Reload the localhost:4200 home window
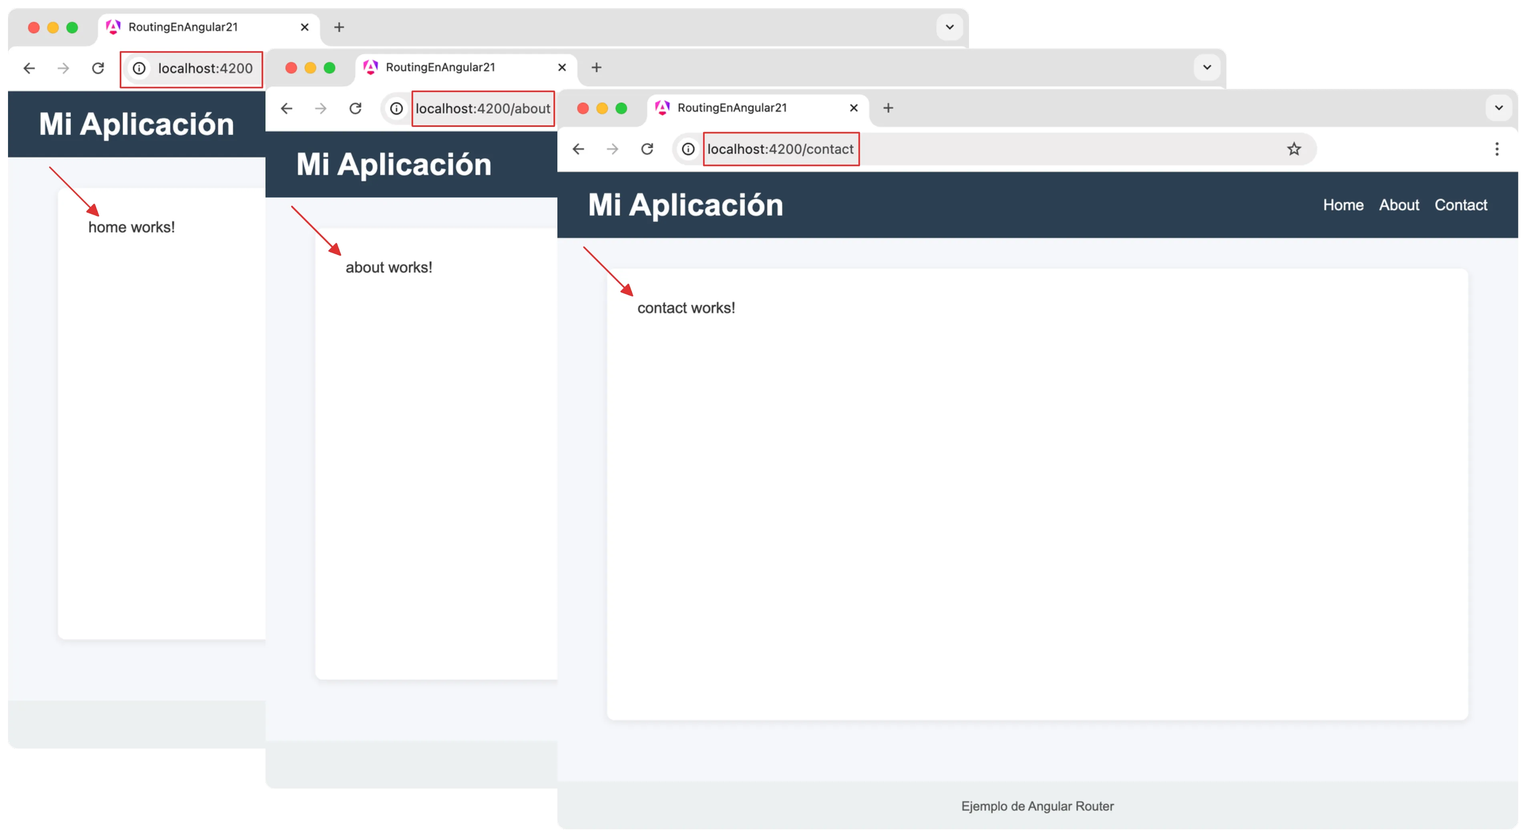Image resolution: width=1526 pixels, height=837 pixels. click(x=99, y=68)
